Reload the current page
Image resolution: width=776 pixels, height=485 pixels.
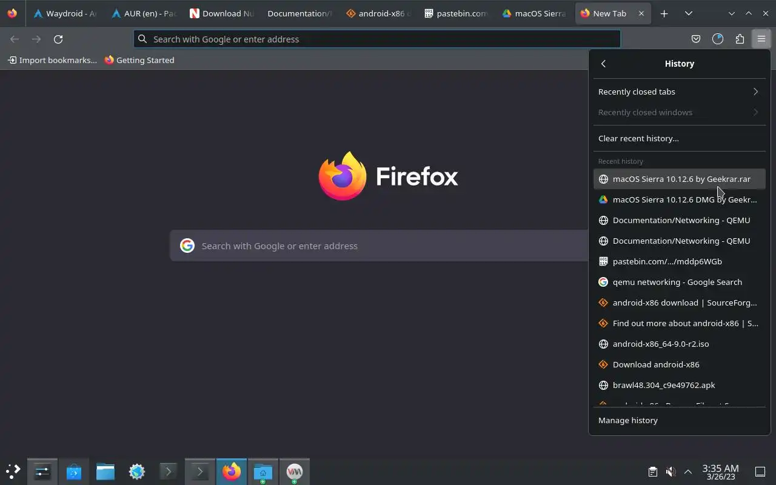coord(58,39)
